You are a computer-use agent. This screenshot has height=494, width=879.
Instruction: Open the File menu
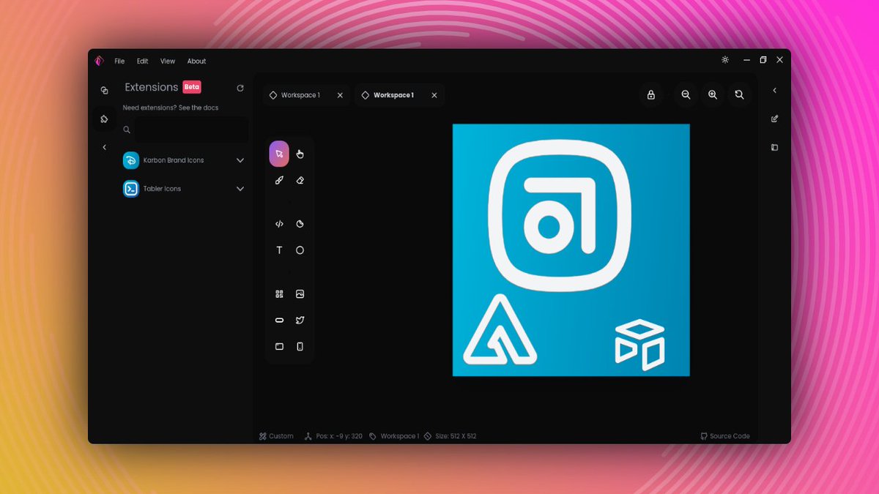point(119,61)
